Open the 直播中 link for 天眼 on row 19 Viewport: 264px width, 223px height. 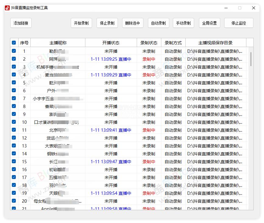[125, 193]
